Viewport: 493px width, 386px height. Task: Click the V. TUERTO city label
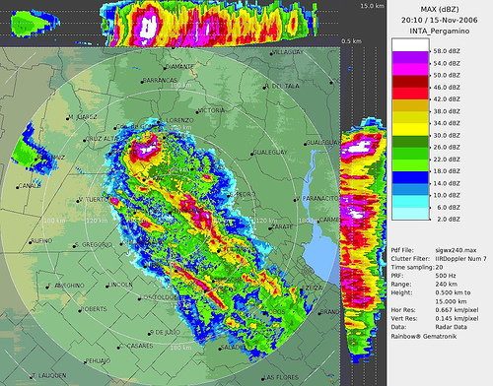94,199
